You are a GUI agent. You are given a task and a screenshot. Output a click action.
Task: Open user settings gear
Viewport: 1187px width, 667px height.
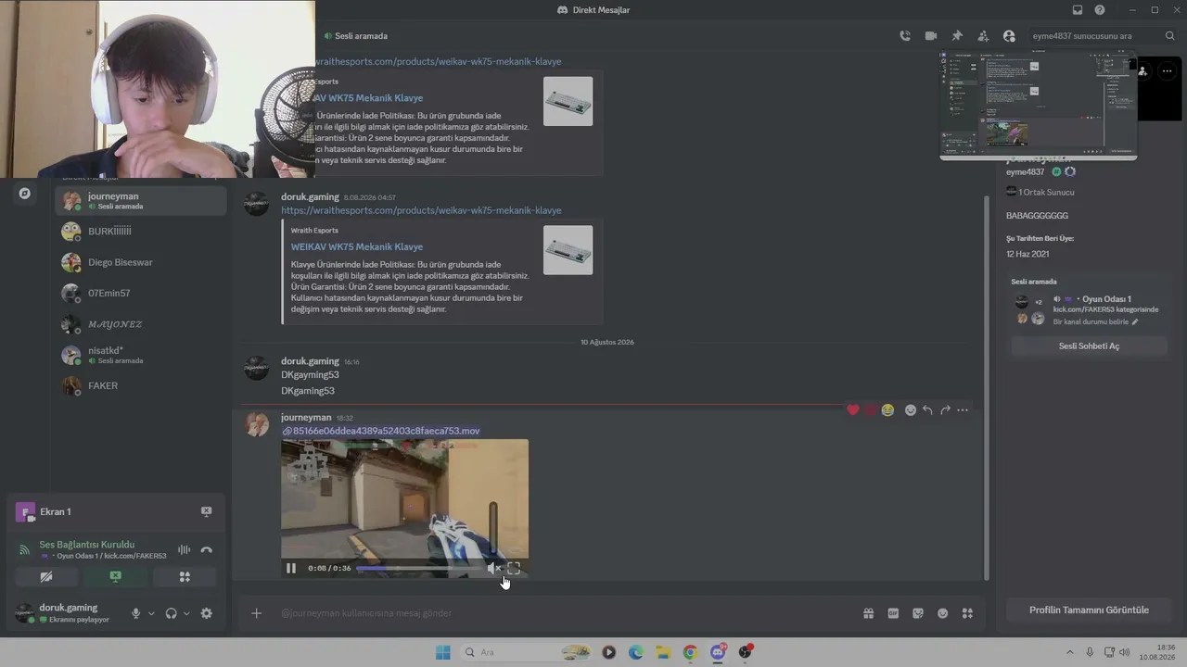(206, 613)
